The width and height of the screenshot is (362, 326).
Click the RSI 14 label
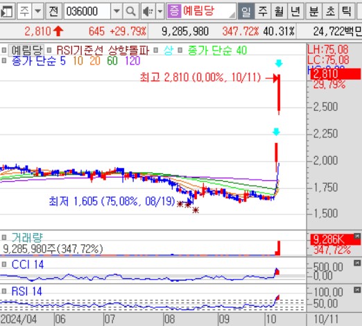[x=27, y=291]
